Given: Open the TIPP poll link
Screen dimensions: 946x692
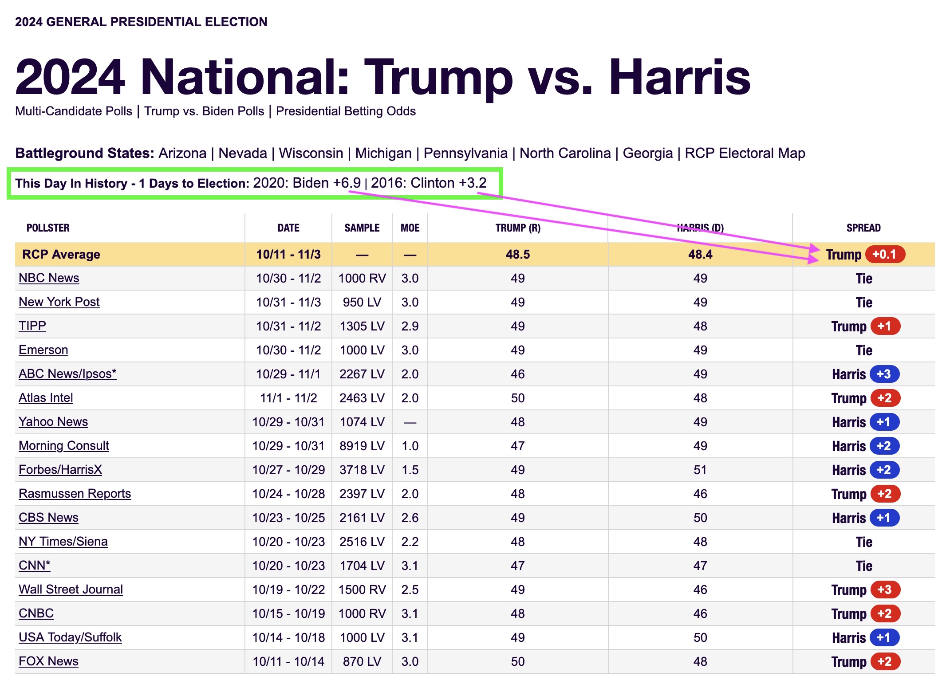Looking at the screenshot, I should (x=32, y=326).
